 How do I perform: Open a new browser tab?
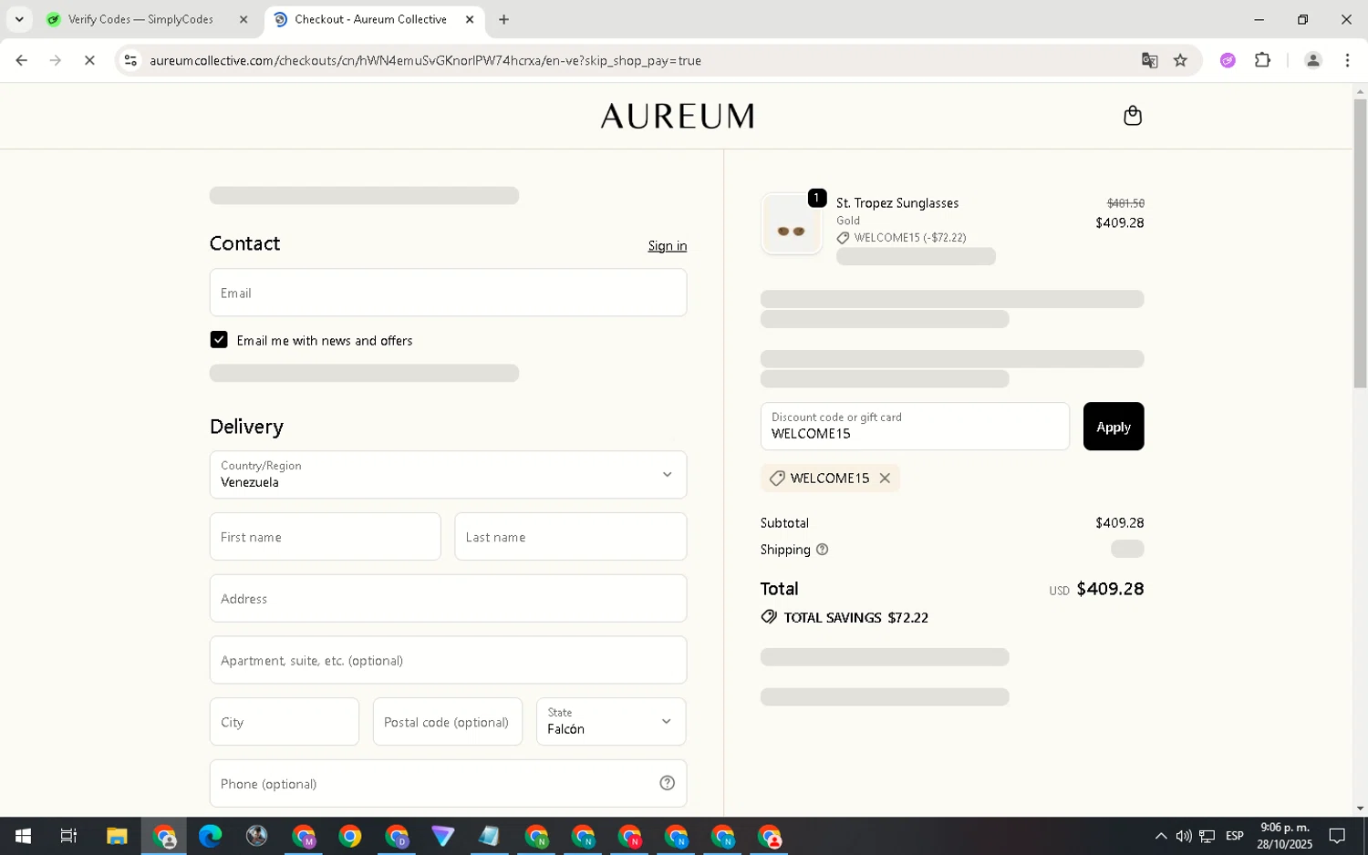point(503,19)
